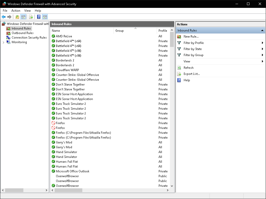Image resolution: width=266 pixels, height=199 pixels.
Task: Select the Microsoft Office Outlook rule
Action: tap(110, 171)
